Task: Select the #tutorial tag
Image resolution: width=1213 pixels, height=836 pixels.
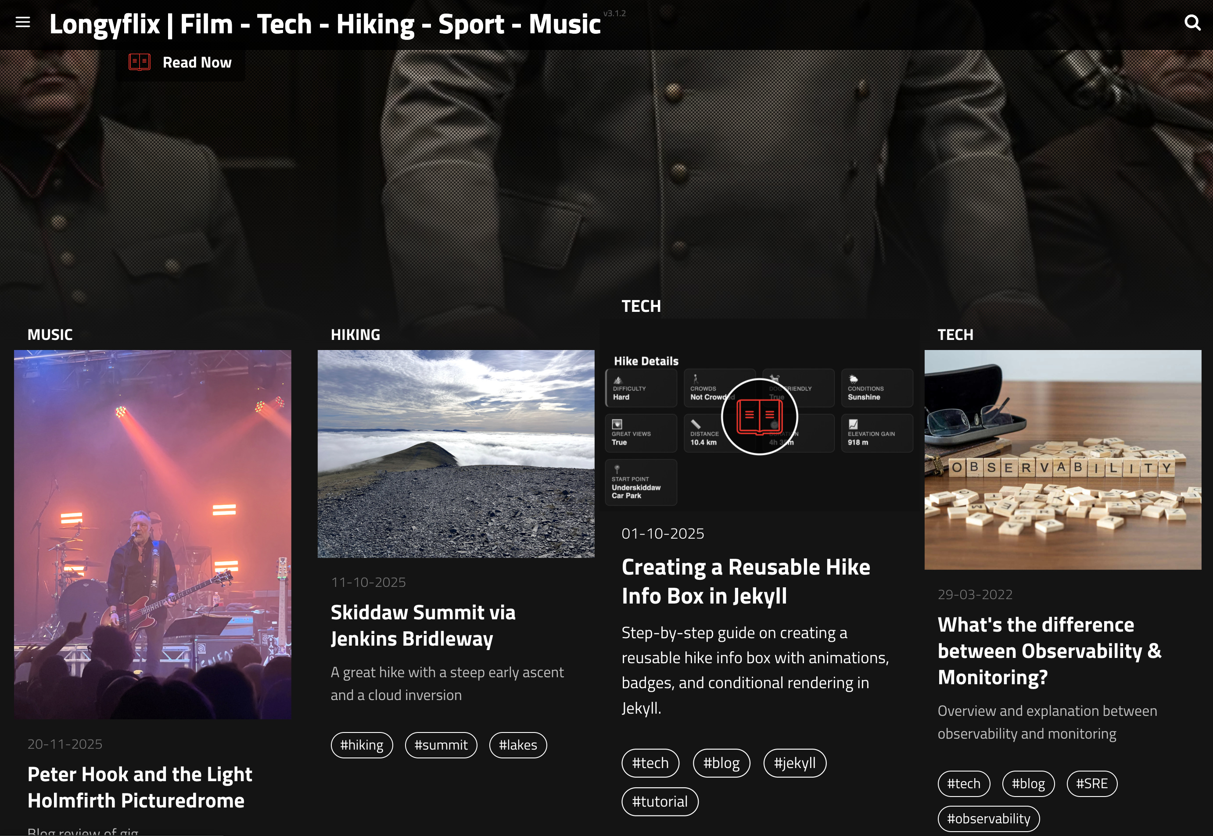Action: click(659, 801)
